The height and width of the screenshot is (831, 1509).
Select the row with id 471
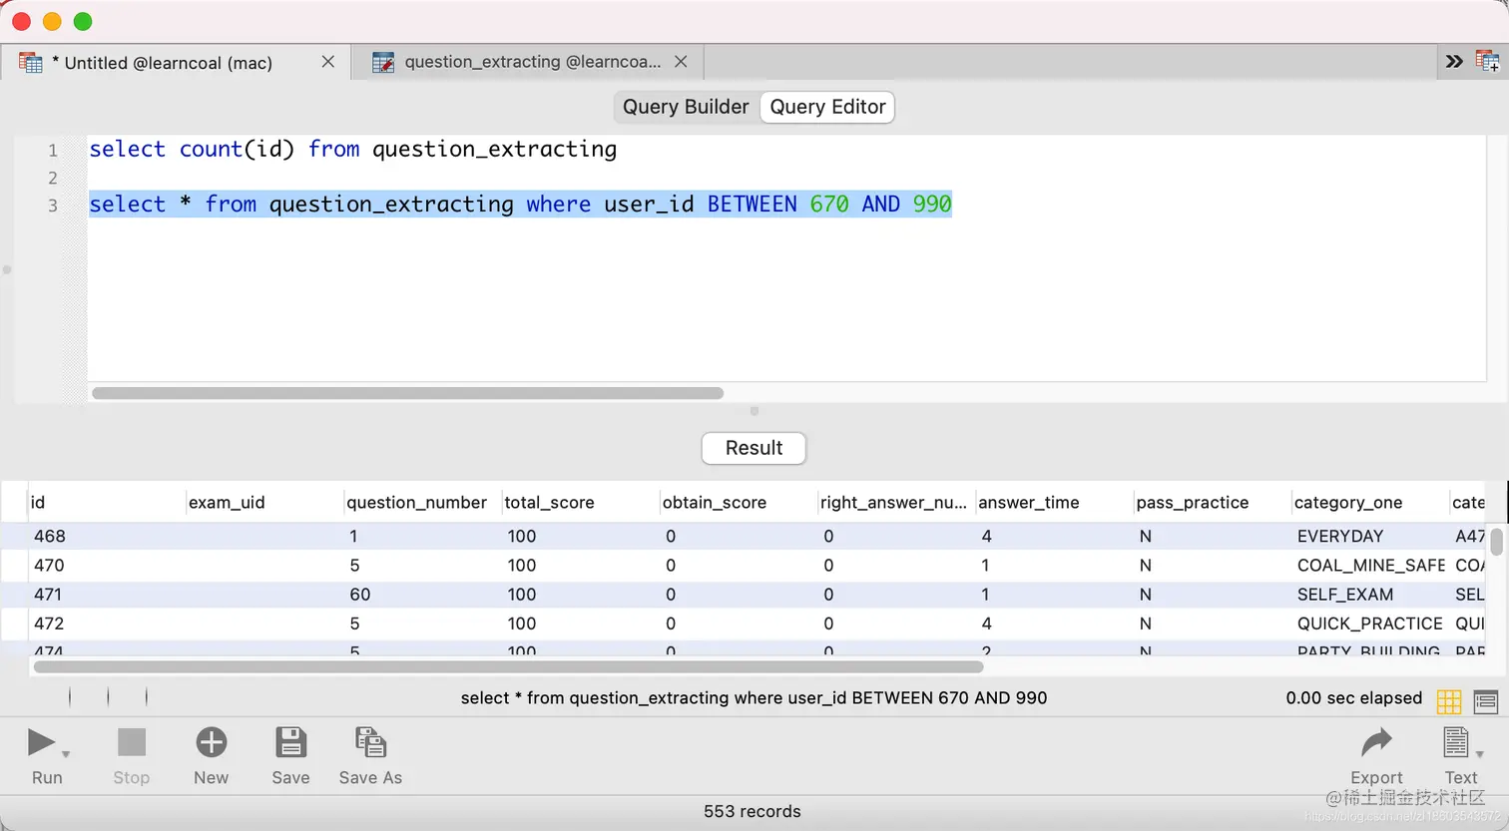pyautogui.click(x=743, y=595)
